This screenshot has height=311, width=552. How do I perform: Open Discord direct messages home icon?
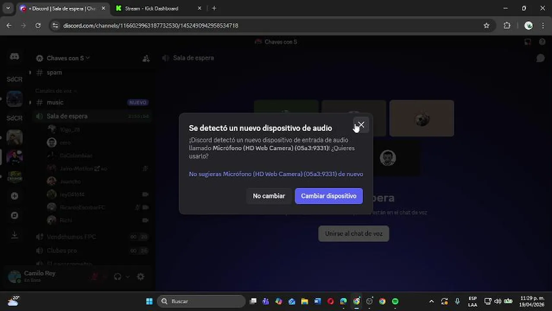(14, 57)
